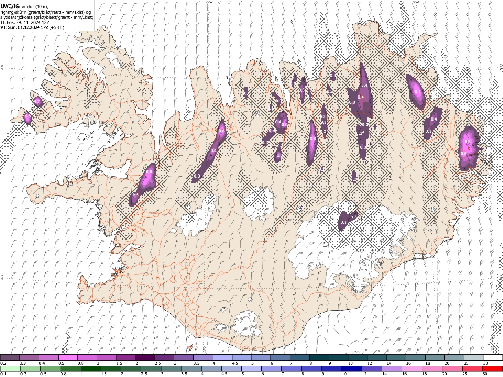Image resolution: width=503 pixels, height=377 pixels.
Task: Click the UWC/IG title text
Action: (x=9, y=6)
